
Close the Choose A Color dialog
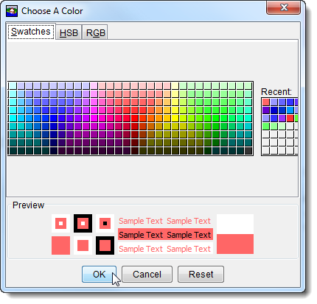click(x=284, y=7)
